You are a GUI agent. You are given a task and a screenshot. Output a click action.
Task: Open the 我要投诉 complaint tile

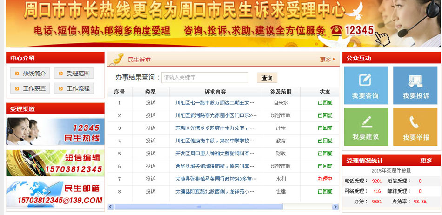pyautogui.click(x=415, y=85)
